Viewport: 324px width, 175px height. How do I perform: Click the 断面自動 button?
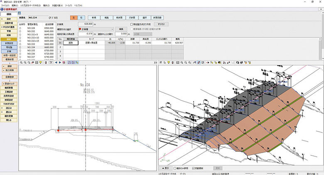pyautogui.click(x=157, y=18)
